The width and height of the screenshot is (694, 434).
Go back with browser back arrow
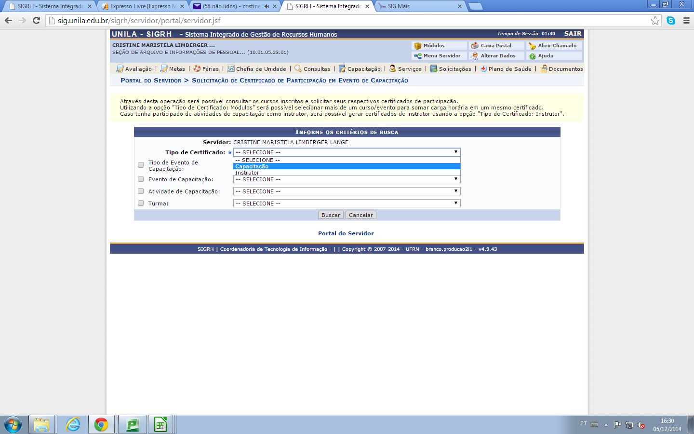(8, 20)
